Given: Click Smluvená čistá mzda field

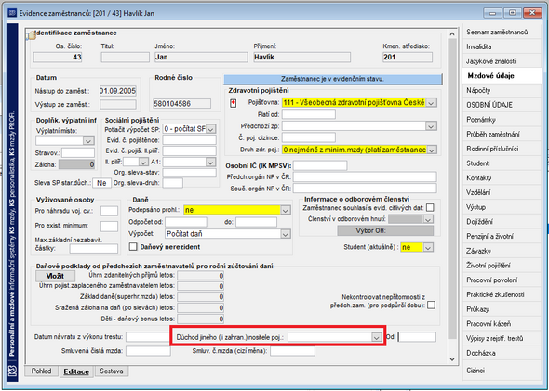Looking at the screenshot, I should (148, 351).
